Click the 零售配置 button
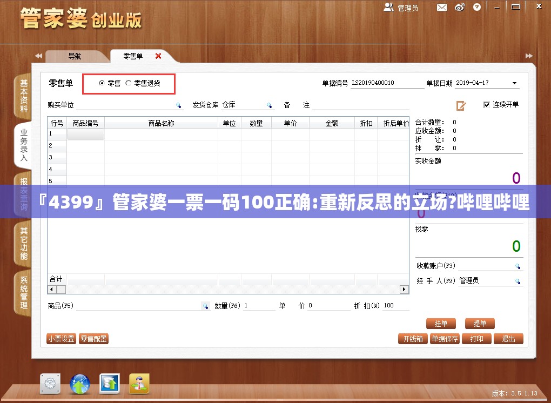Viewport: 551px width, 403px height. pyautogui.click(x=93, y=339)
